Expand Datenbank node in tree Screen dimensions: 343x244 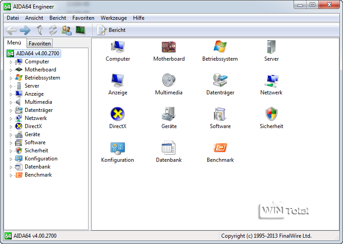click(x=11, y=167)
